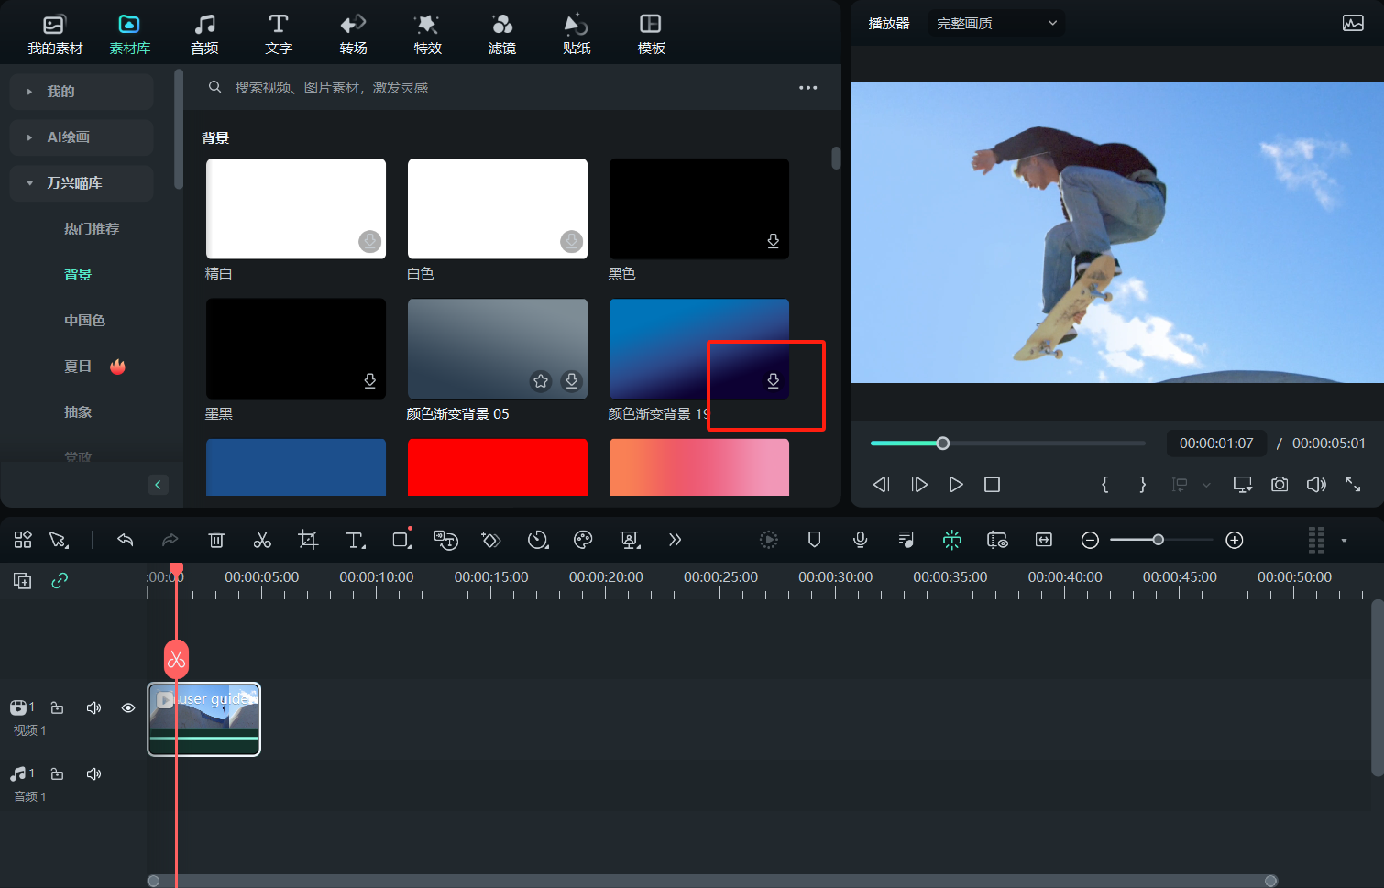This screenshot has height=888, width=1384.
Task: Collapse the left sidebar with arrow button
Action: click(158, 485)
